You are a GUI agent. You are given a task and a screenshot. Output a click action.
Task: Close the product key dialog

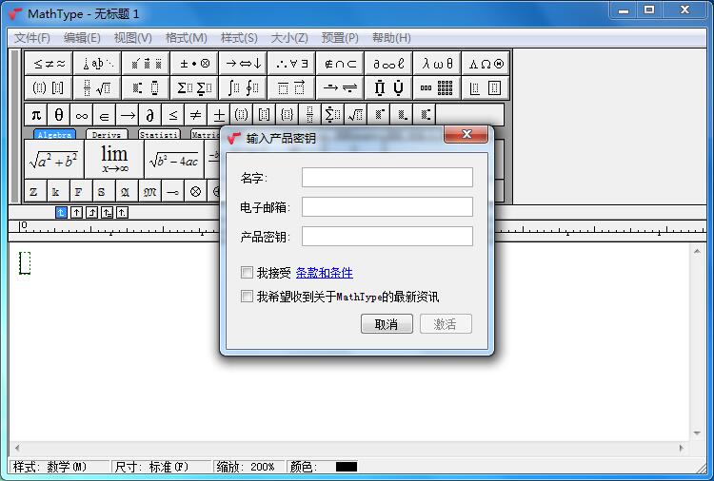coord(466,134)
